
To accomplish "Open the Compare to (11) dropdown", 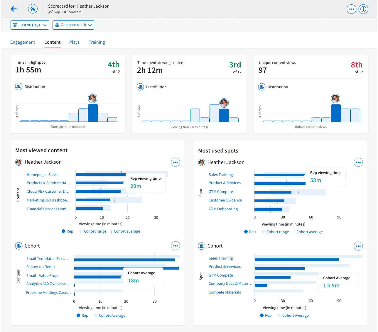I will click(73, 25).
